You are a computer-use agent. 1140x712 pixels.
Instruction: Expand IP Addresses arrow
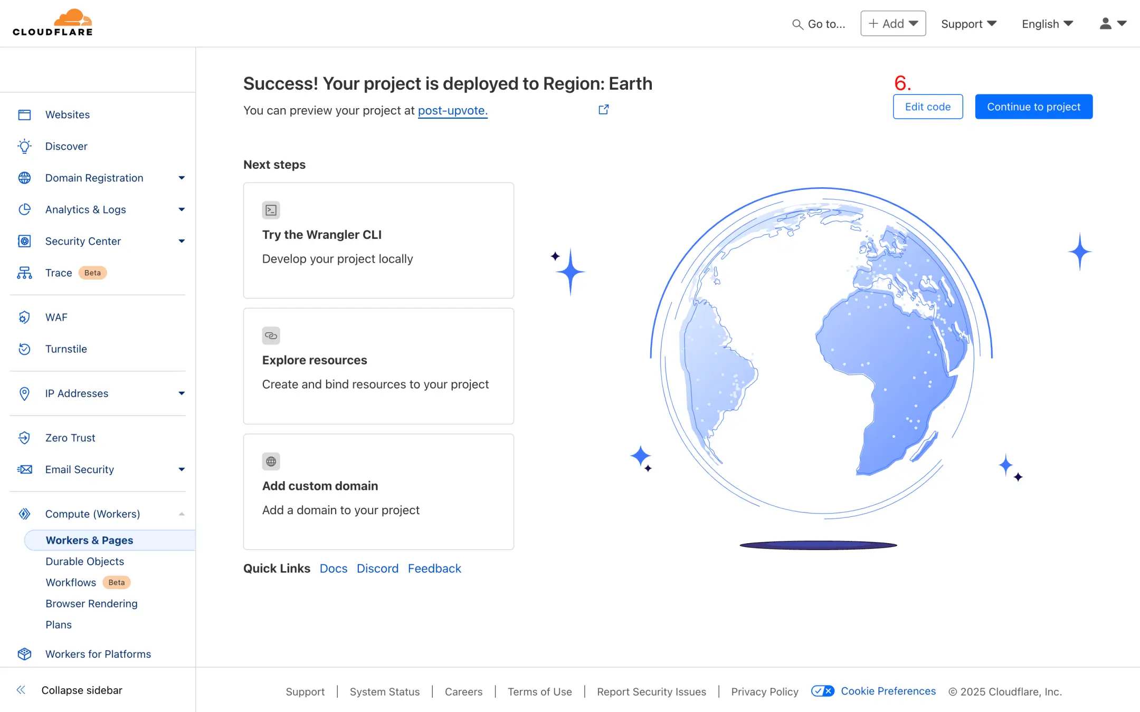pyautogui.click(x=182, y=393)
